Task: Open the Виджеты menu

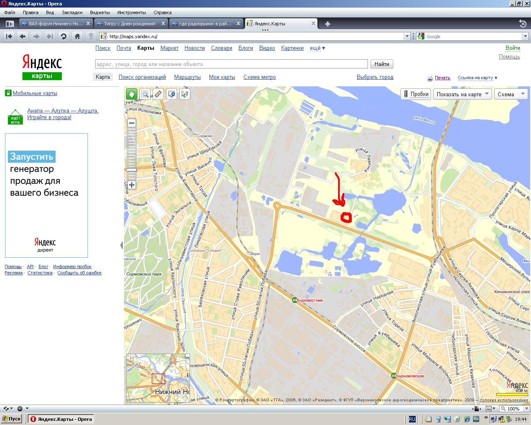Action: (x=100, y=12)
